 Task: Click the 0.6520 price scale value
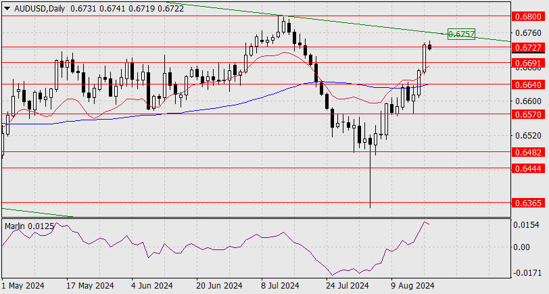pyautogui.click(x=528, y=135)
